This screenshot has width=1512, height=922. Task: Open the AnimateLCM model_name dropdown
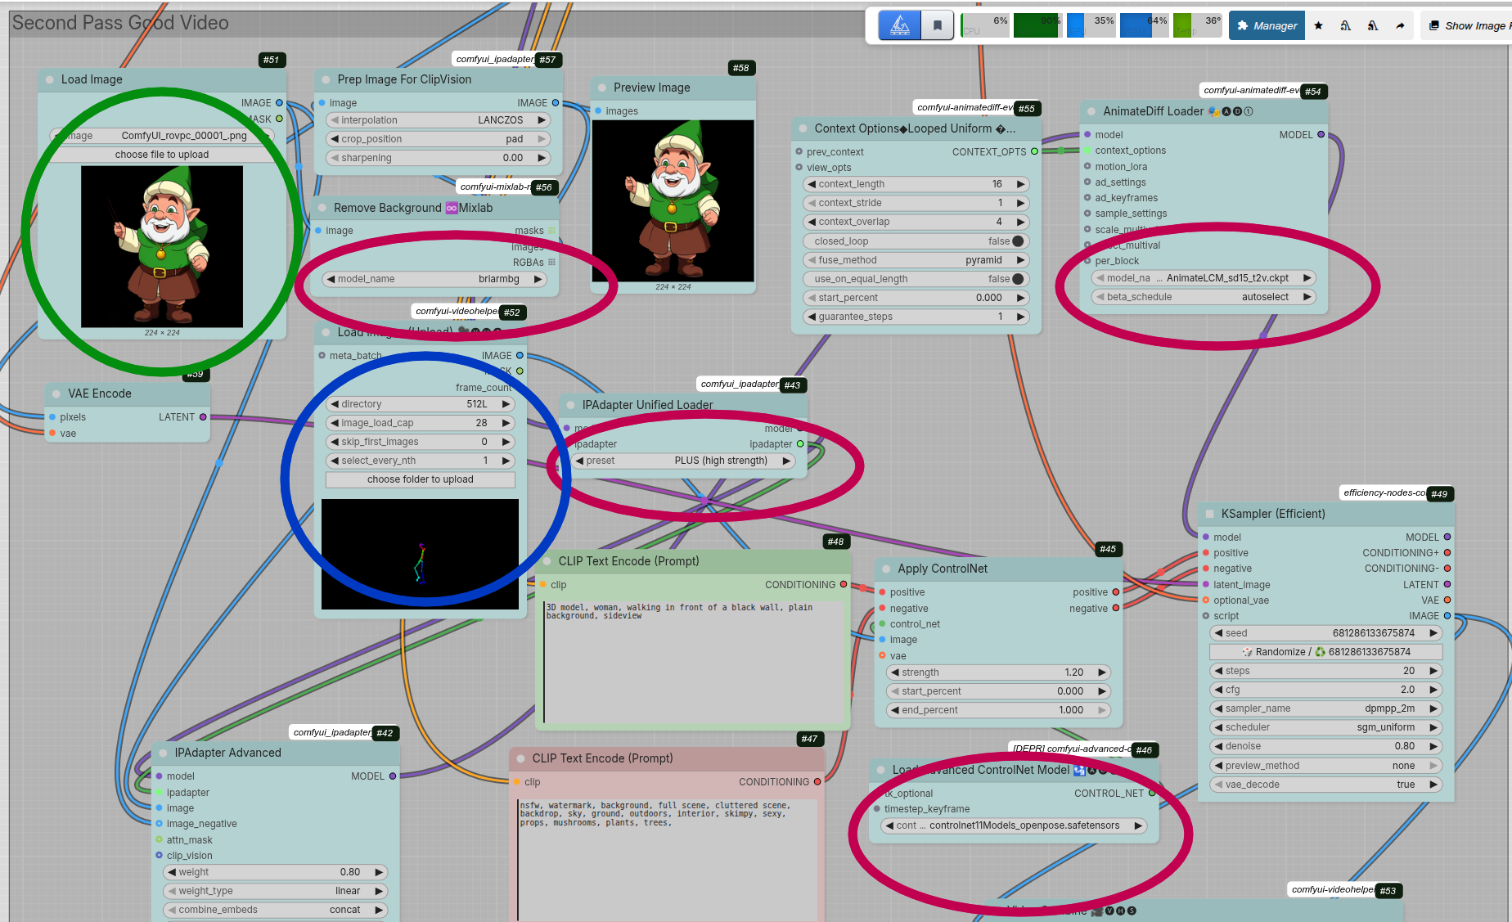1204,278
